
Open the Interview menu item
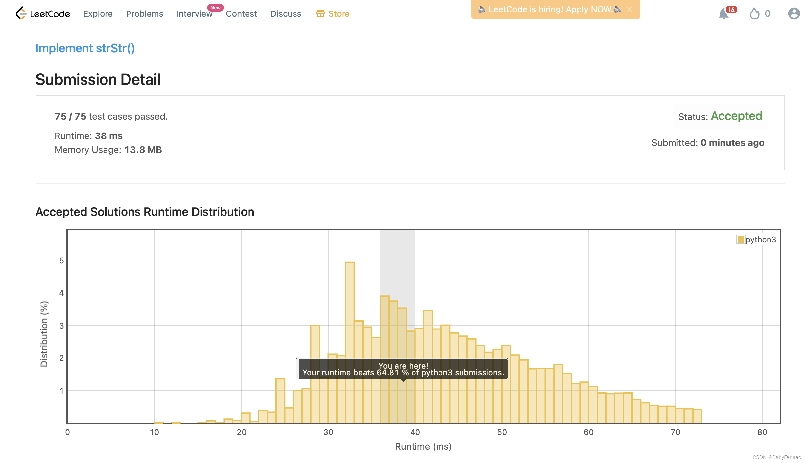194,14
